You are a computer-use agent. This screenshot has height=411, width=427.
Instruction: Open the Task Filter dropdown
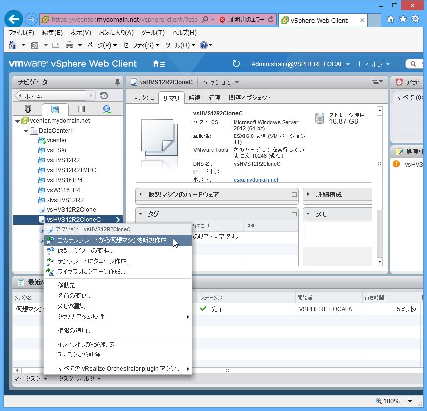click(x=79, y=378)
